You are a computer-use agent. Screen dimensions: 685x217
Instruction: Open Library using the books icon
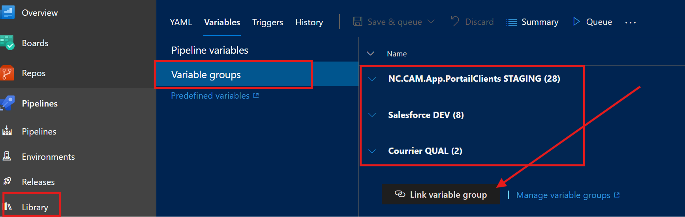[8, 207]
